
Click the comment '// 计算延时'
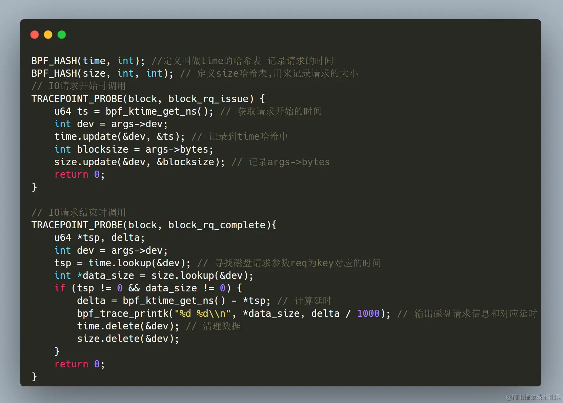[x=304, y=301]
